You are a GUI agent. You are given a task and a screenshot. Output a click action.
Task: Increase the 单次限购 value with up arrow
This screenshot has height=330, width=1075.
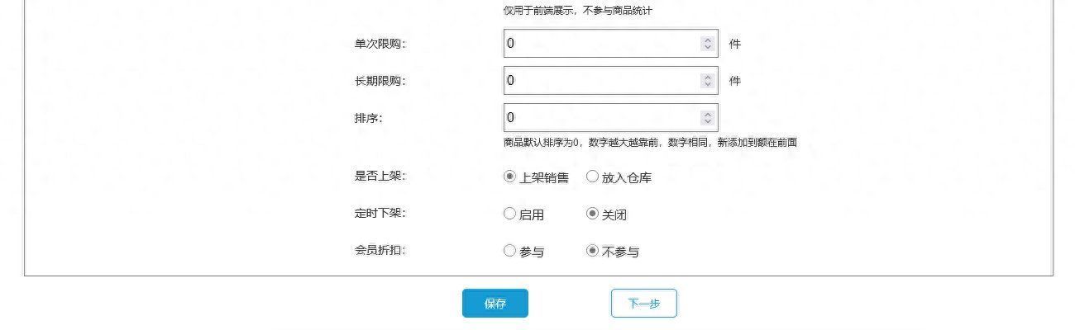click(x=707, y=40)
